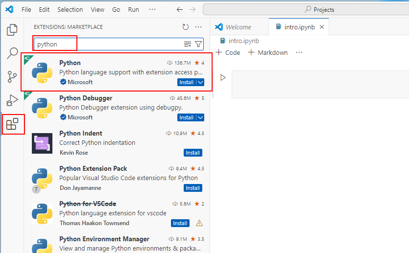Select intro.ipynb in the breadcrumb
The height and width of the screenshot is (253, 409).
(x=243, y=41)
